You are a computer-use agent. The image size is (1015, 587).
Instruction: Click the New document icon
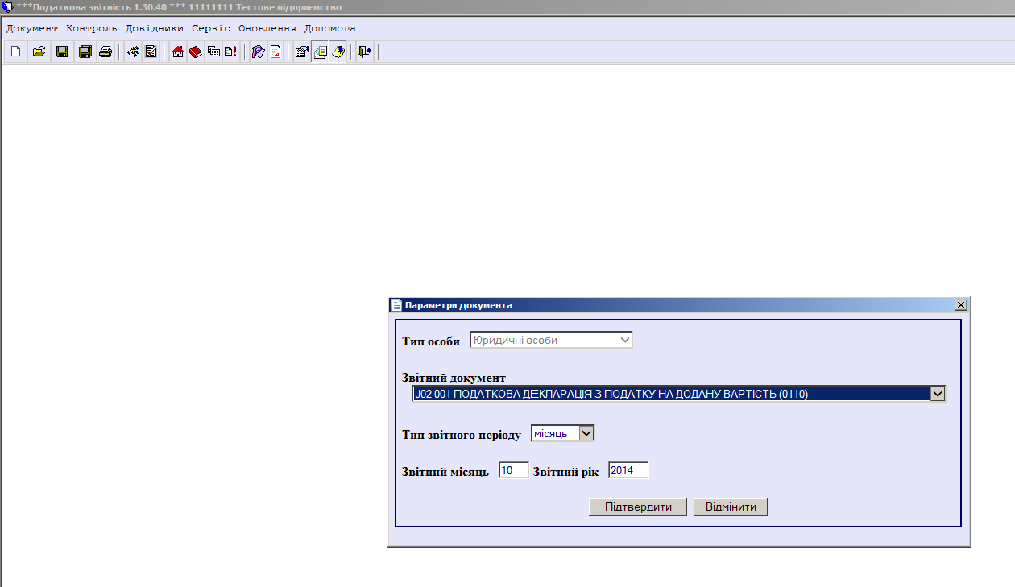pos(15,52)
